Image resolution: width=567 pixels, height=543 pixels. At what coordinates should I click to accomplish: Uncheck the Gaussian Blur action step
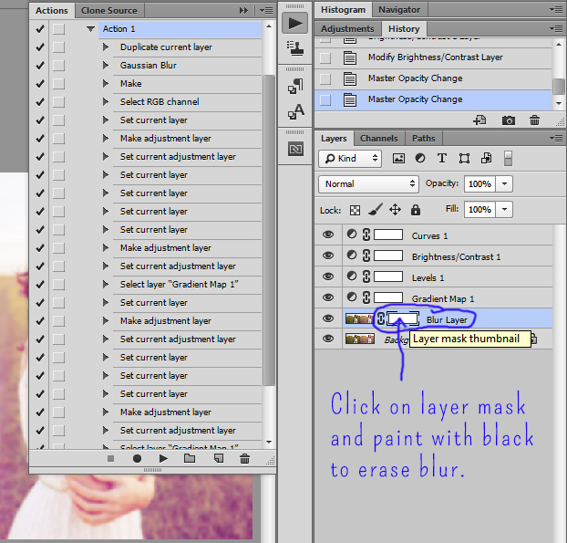(39, 65)
